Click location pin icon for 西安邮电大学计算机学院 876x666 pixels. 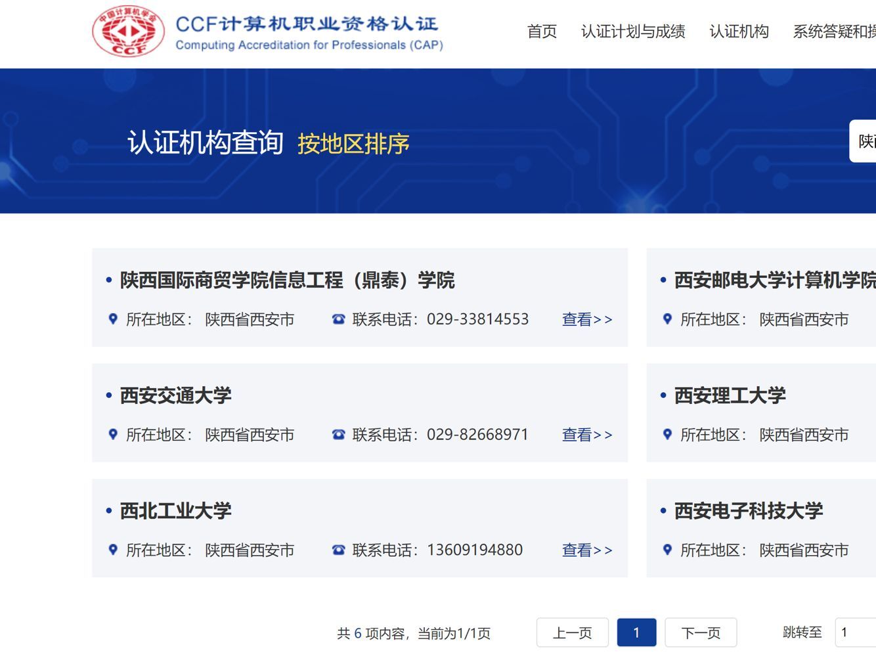[x=667, y=319]
